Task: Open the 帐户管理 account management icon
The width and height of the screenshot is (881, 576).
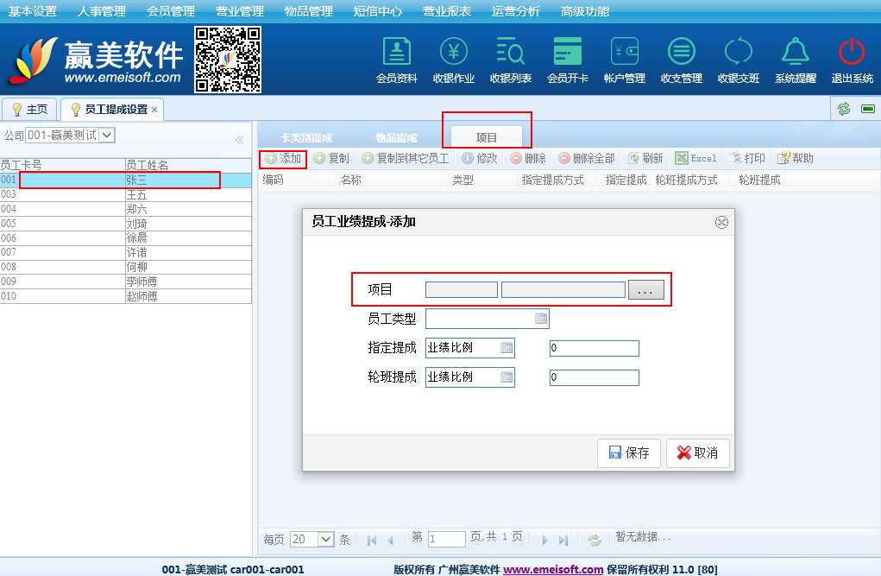Action: point(624,60)
